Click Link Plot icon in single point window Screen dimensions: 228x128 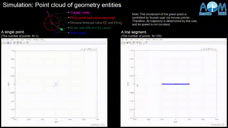click(x=14, y=43)
